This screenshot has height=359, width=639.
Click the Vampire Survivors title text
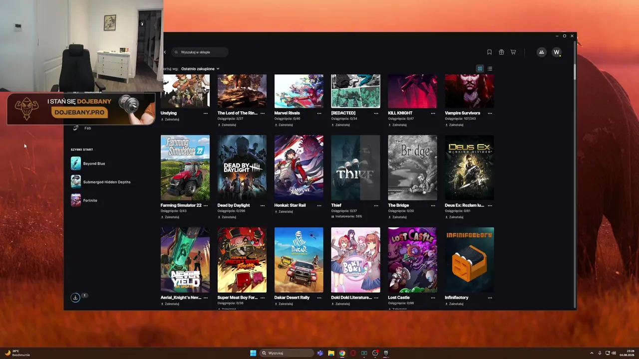point(462,113)
